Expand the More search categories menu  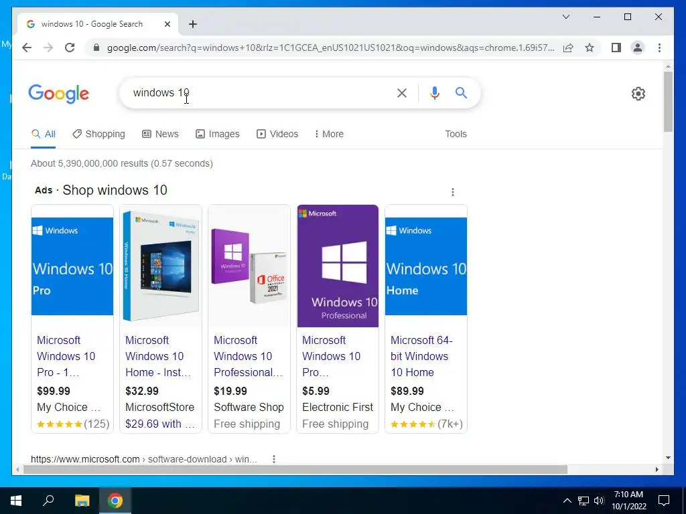[x=329, y=134]
